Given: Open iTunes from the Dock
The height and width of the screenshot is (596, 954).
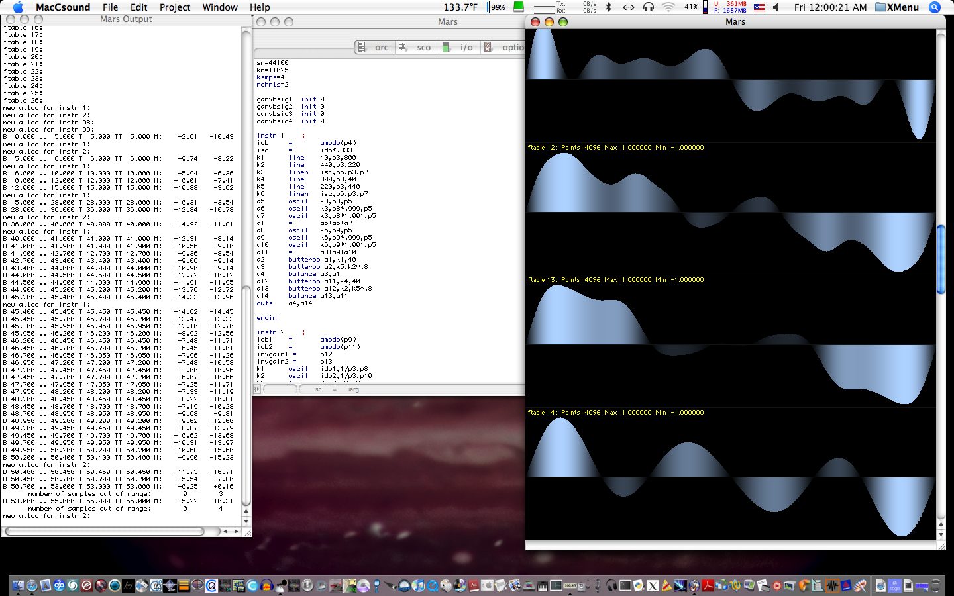Looking at the screenshot, I should click(x=418, y=585).
